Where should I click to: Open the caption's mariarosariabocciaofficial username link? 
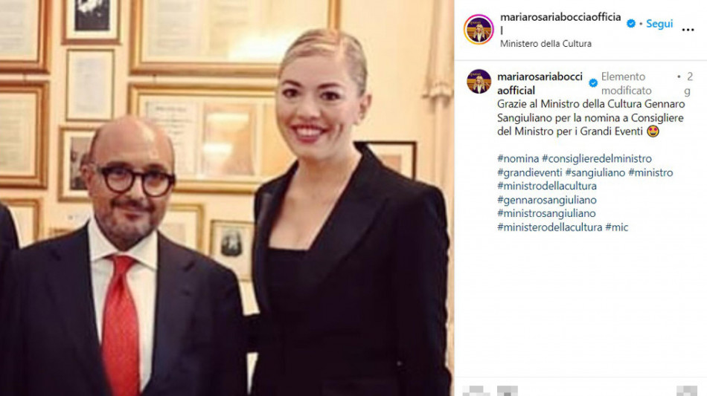click(540, 83)
